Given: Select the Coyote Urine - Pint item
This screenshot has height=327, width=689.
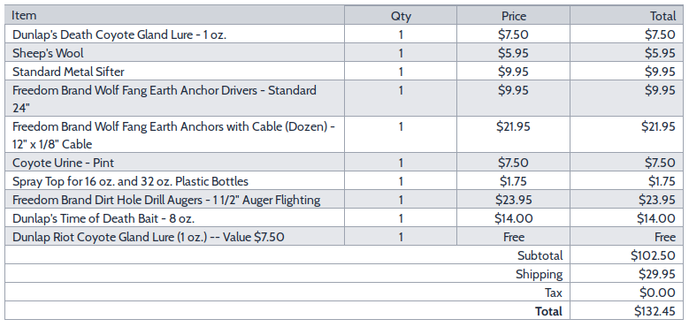Looking at the screenshot, I should click(x=63, y=163).
